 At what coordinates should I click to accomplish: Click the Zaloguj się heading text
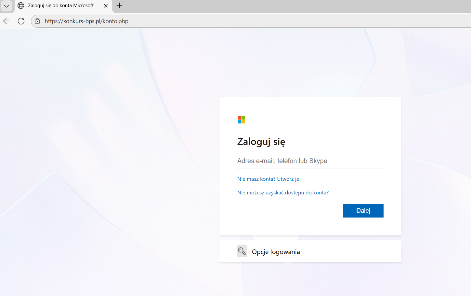click(261, 142)
